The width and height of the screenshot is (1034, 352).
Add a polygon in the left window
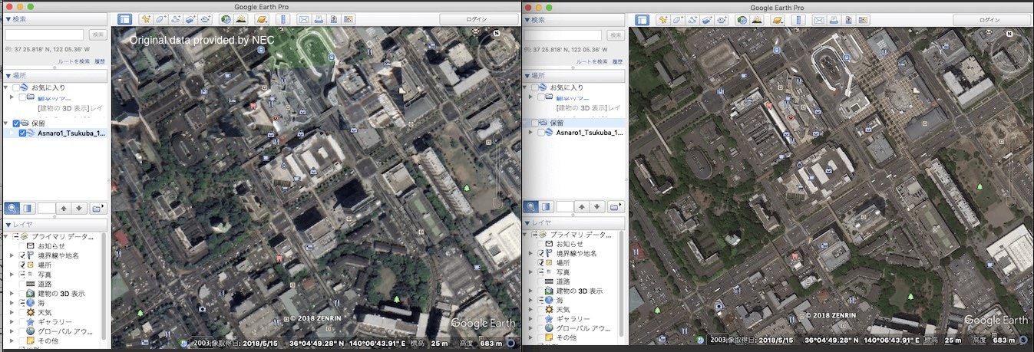(x=161, y=19)
